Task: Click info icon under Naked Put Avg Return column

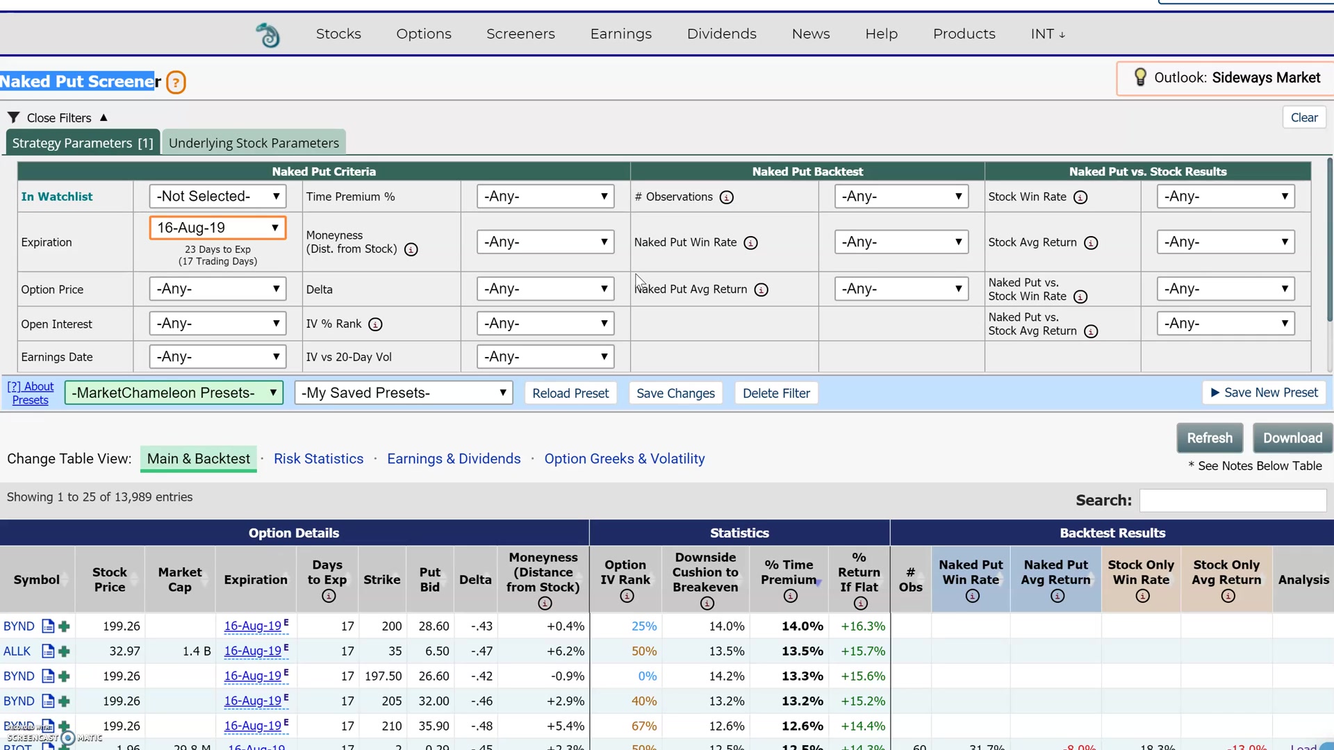Action: pos(1057,596)
